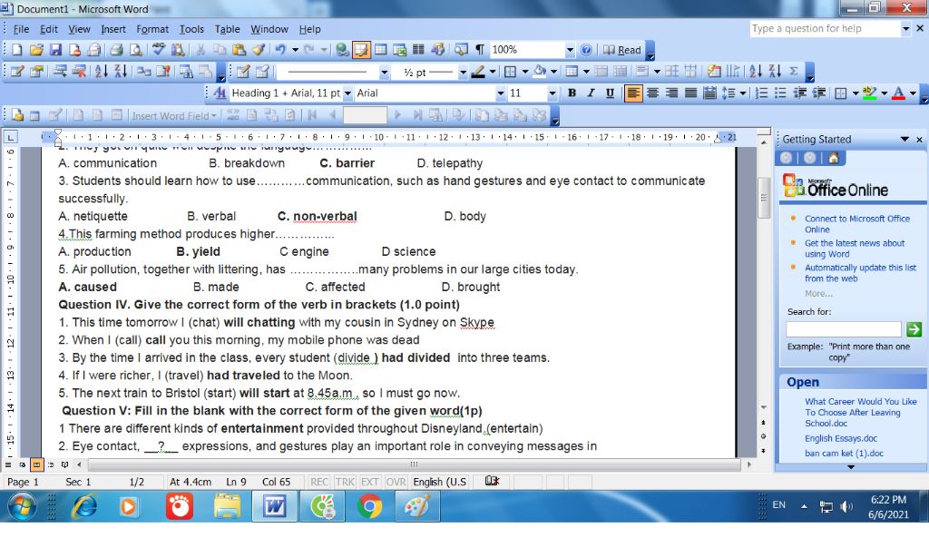Image resolution: width=929 pixels, height=557 pixels.
Task: Click the Read layout button
Action: 622,50
